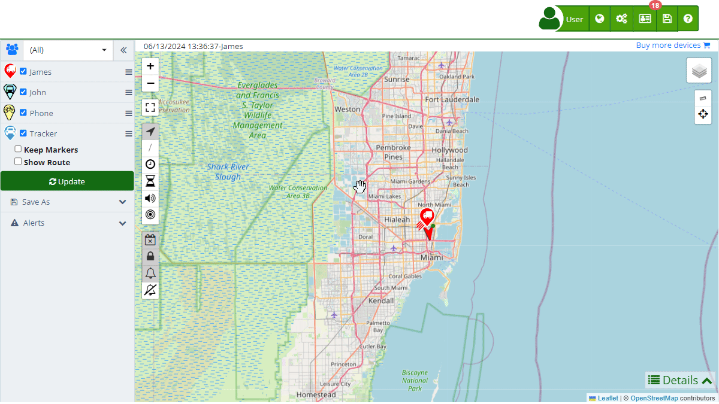Enable the Show Route checkbox
719x404 pixels.
click(18, 162)
